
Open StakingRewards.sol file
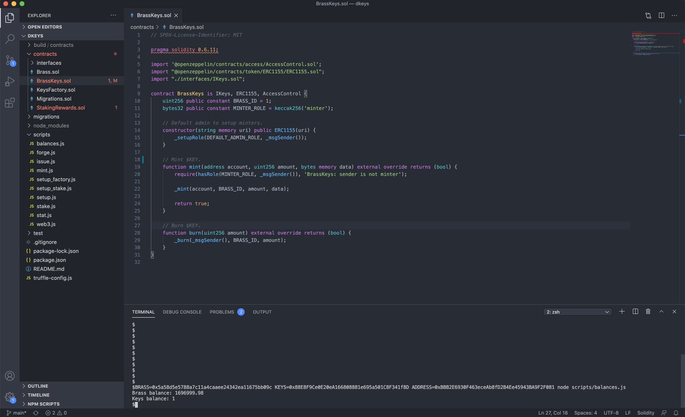pyautogui.click(x=72, y=108)
